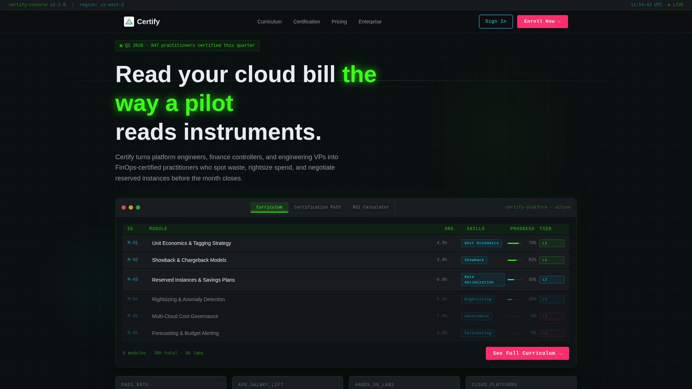Click the L3 tier badge in M-06 row
Screen dimensions: 692x389
click(552, 334)
